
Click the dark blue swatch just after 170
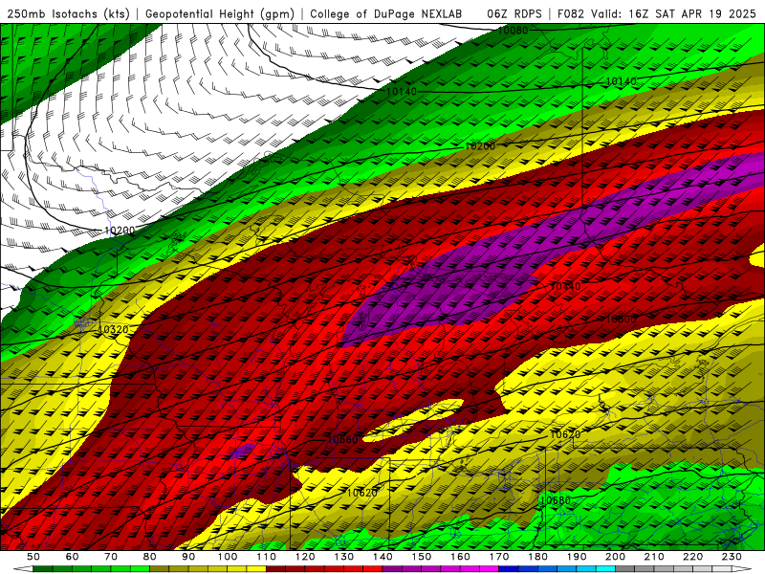click(x=509, y=569)
